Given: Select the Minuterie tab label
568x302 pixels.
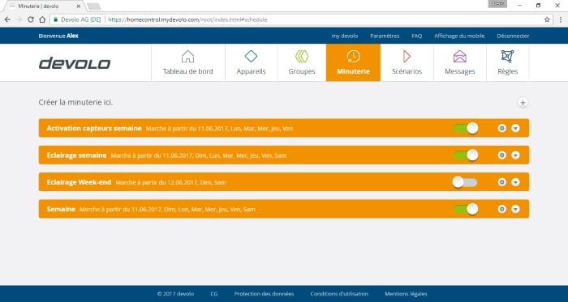Looking at the screenshot, I should click(x=353, y=71).
